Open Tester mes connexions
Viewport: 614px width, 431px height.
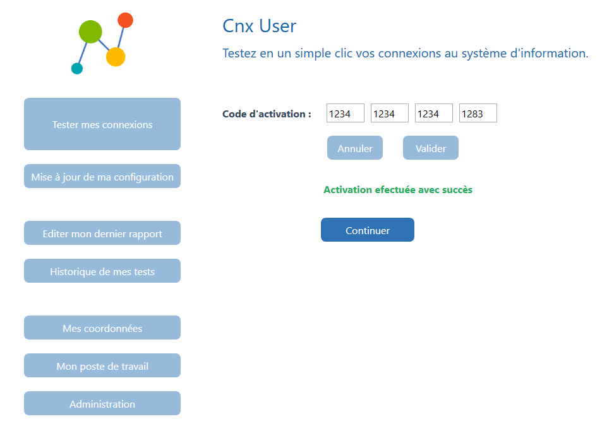click(102, 124)
